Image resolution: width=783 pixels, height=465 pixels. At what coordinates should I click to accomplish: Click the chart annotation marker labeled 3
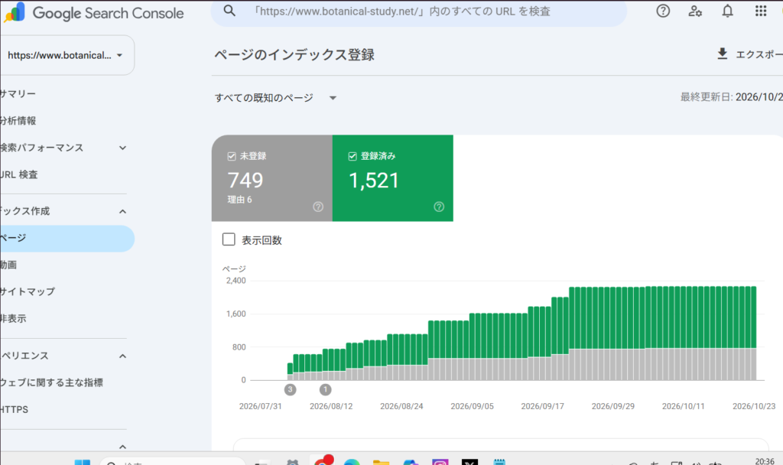click(290, 389)
